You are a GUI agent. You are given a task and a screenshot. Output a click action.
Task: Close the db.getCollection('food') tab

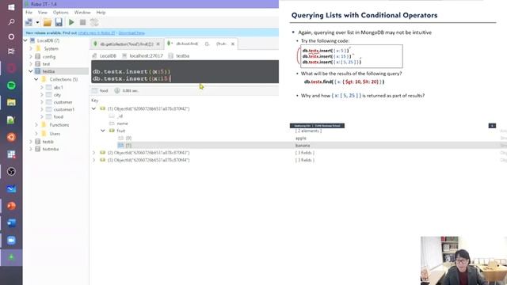pos(158,44)
